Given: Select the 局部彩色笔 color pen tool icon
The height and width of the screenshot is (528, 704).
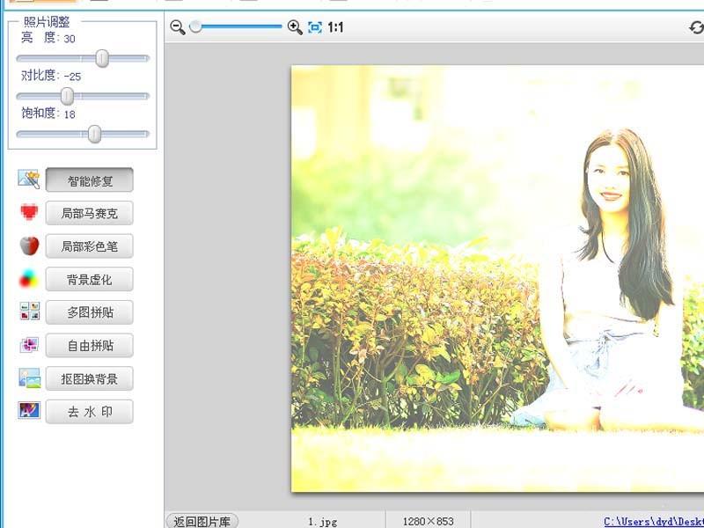Looking at the screenshot, I should pyautogui.click(x=27, y=246).
